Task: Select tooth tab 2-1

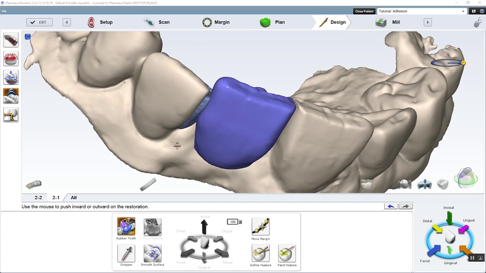Action: [56, 198]
